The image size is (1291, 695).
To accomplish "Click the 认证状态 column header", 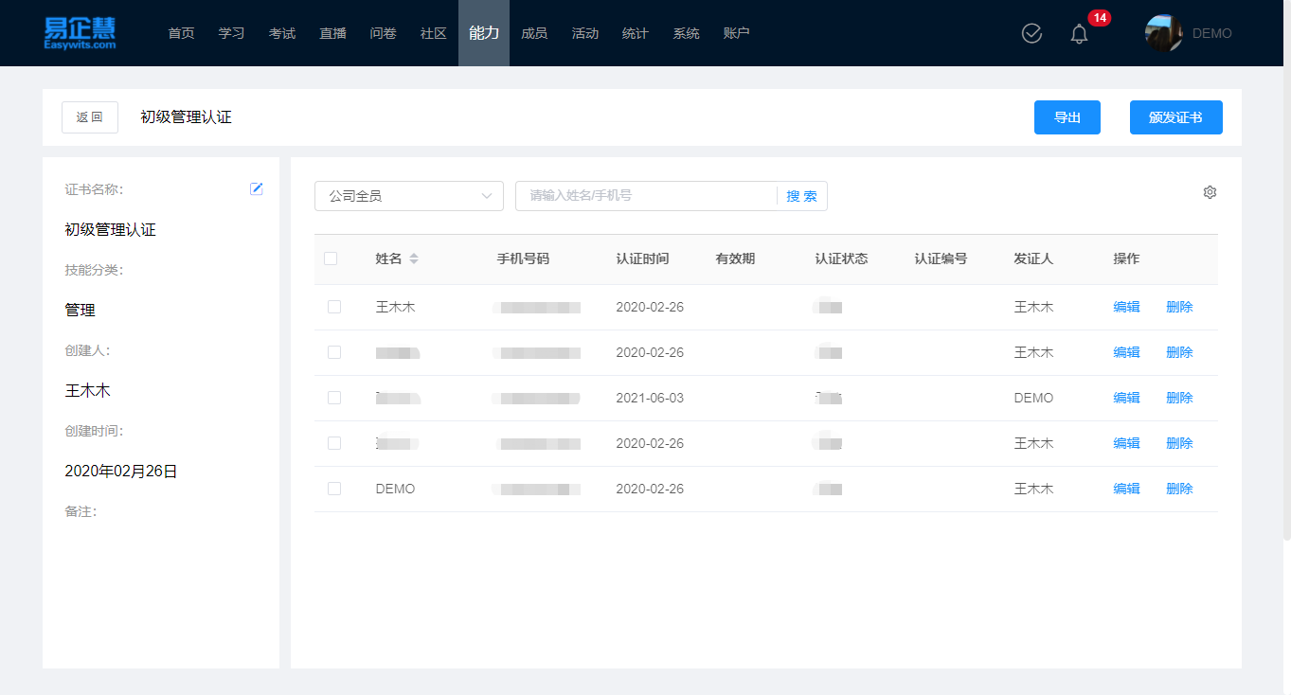I will coord(841,258).
